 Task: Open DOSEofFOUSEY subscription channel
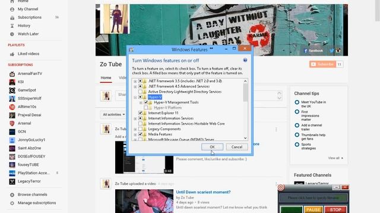click(x=31, y=156)
